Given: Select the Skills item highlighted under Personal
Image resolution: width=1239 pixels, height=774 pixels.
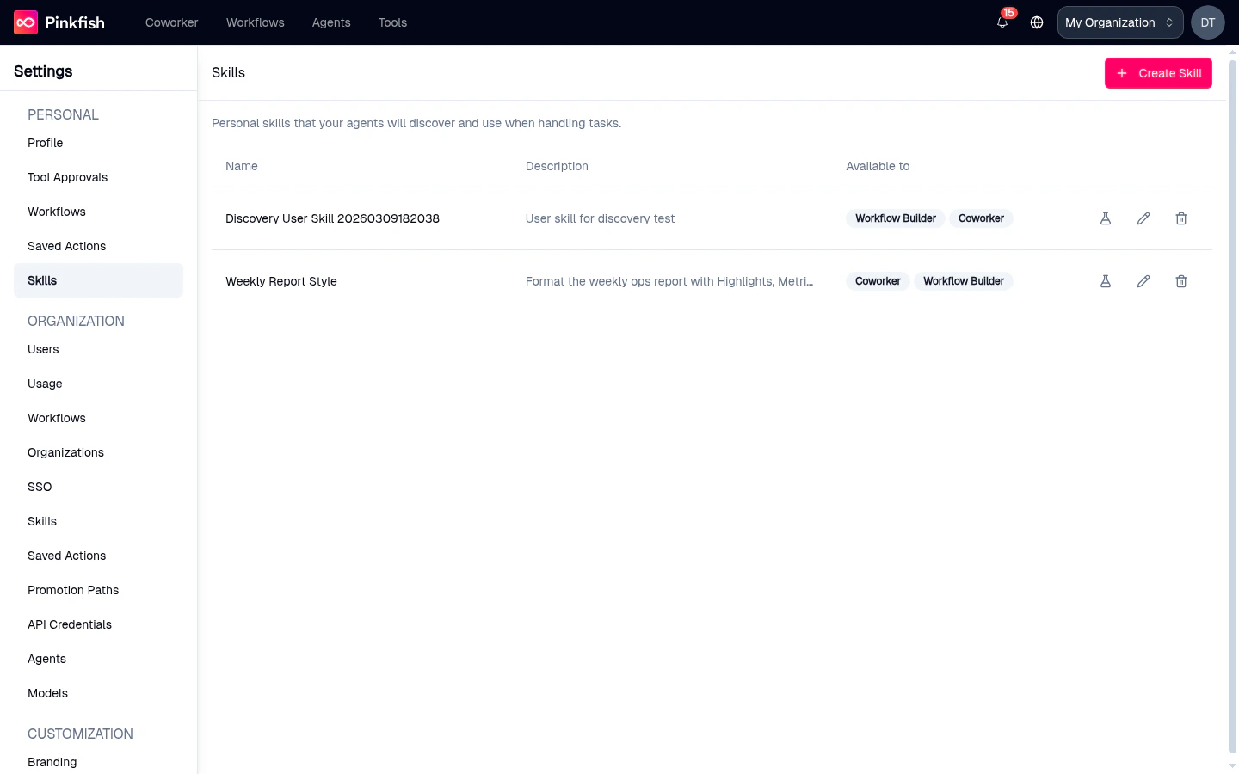Looking at the screenshot, I should [42, 280].
